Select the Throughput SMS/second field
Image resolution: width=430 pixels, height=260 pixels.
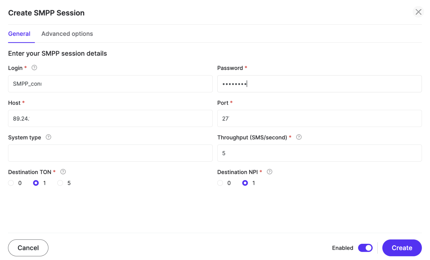click(x=319, y=153)
